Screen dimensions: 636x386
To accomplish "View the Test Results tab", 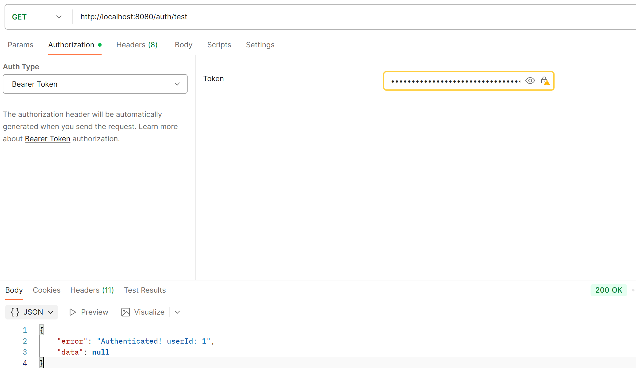I will (x=145, y=290).
